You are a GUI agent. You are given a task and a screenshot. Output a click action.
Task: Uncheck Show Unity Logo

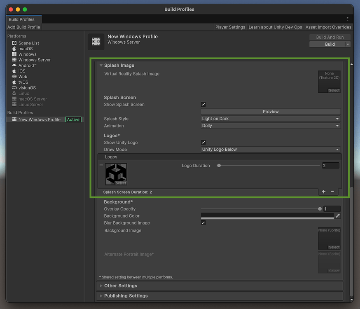pos(203,142)
